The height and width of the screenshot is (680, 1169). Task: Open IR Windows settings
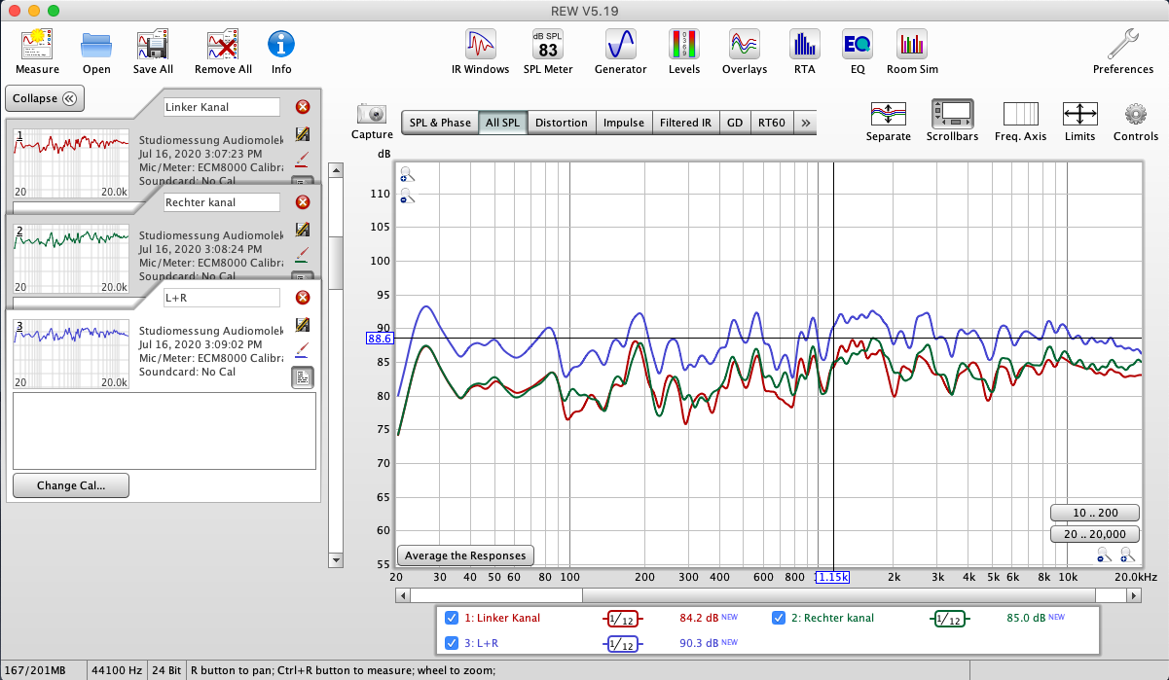tap(481, 52)
